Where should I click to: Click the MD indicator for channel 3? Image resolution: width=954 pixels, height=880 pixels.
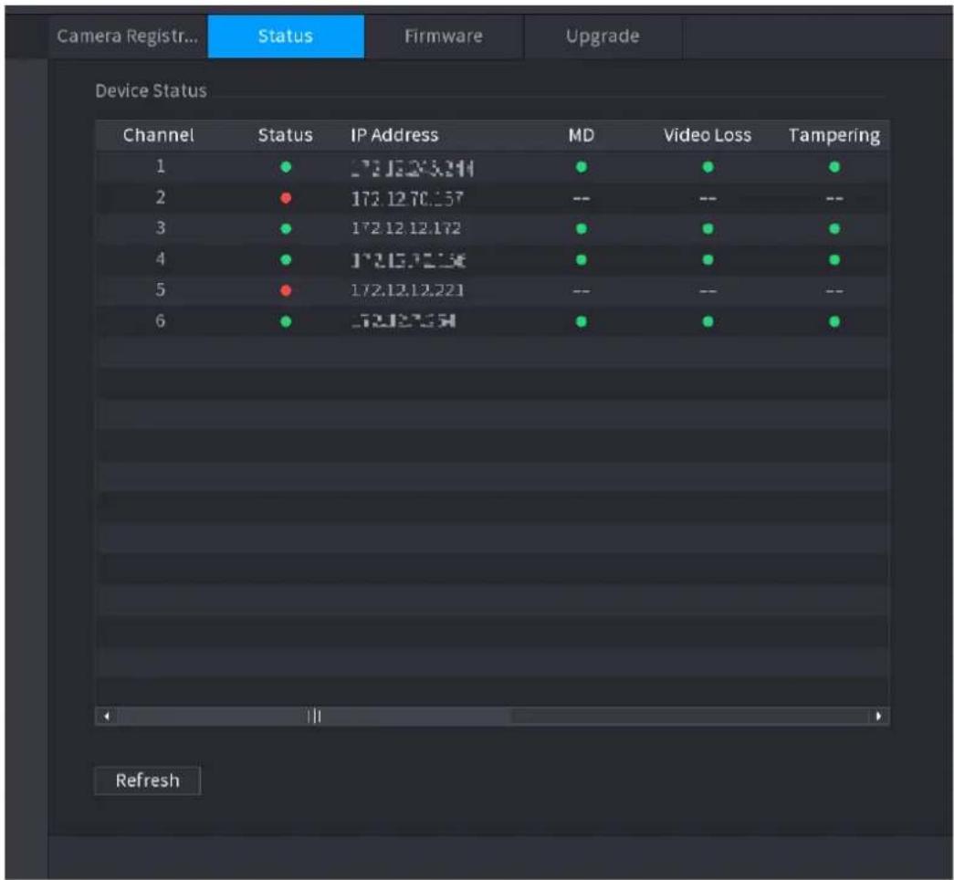click(x=582, y=229)
